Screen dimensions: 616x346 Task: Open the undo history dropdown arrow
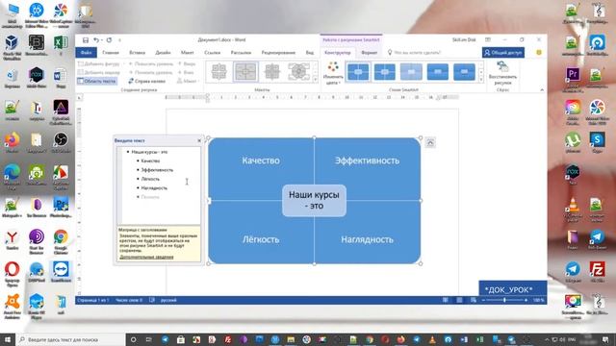click(102, 40)
